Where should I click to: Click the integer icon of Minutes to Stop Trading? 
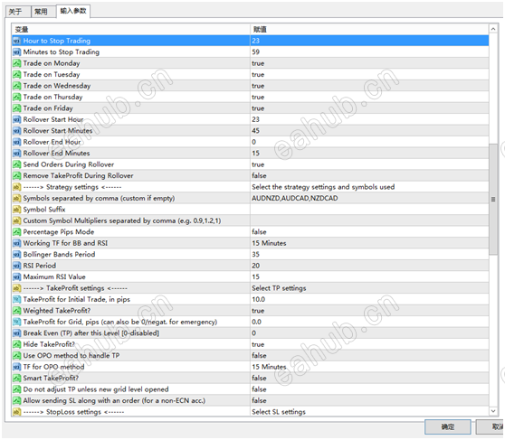tap(17, 52)
